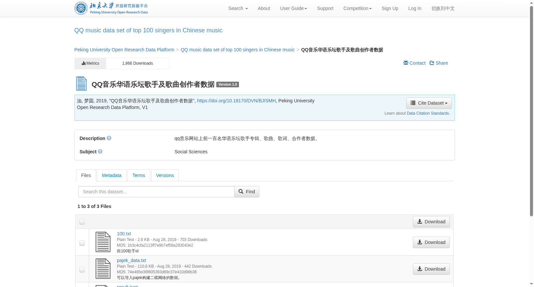The width and height of the screenshot is (534, 287).
Task: Click the Social Sciences subject value
Action: 191,152
